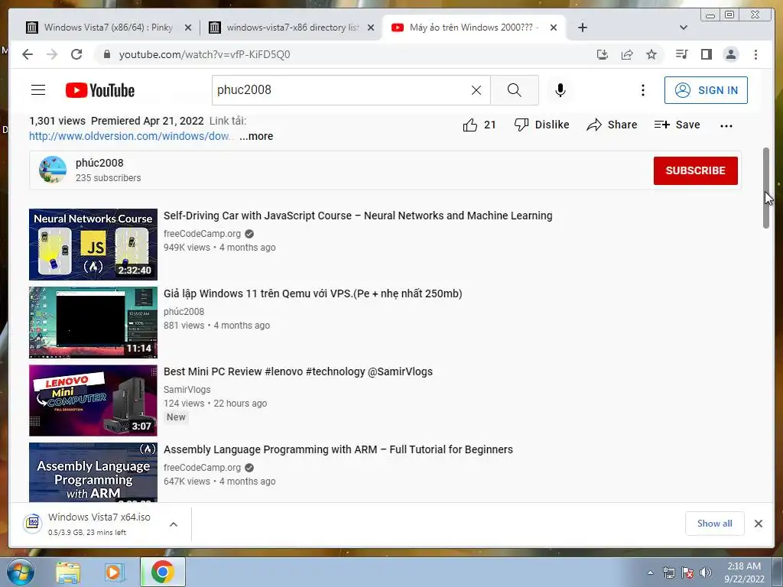
Task: Open Assembly Language Programming thumbnail
Action: coord(93,472)
